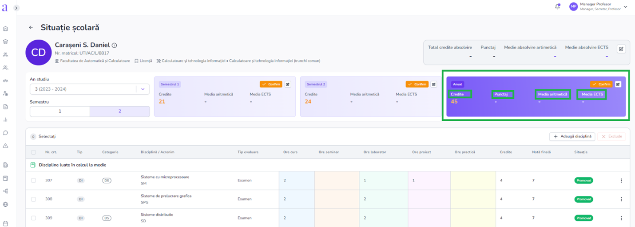Screen dimensions: 635x227
Task: Click the back arrow beside Situație școlară
Action: [x=31, y=27]
